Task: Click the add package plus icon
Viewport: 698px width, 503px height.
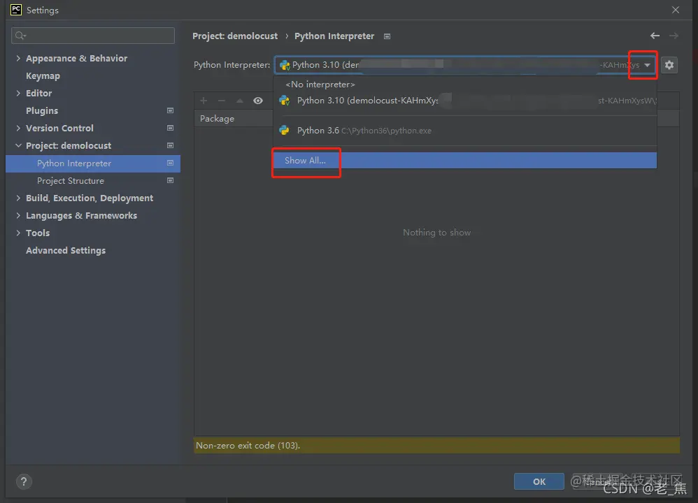Action: pyautogui.click(x=204, y=101)
